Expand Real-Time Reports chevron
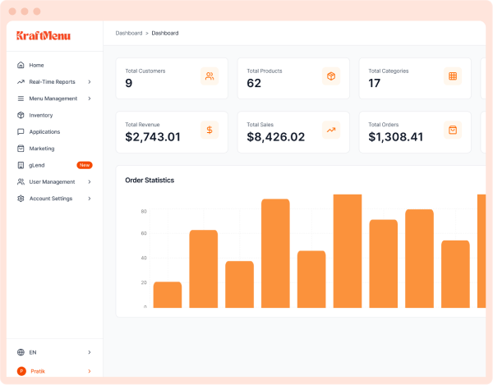 click(x=90, y=81)
